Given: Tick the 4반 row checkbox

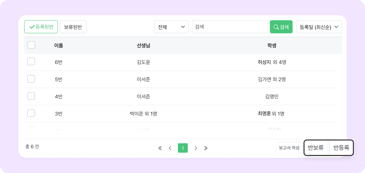Looking at the screenshot, I should 31,96.
